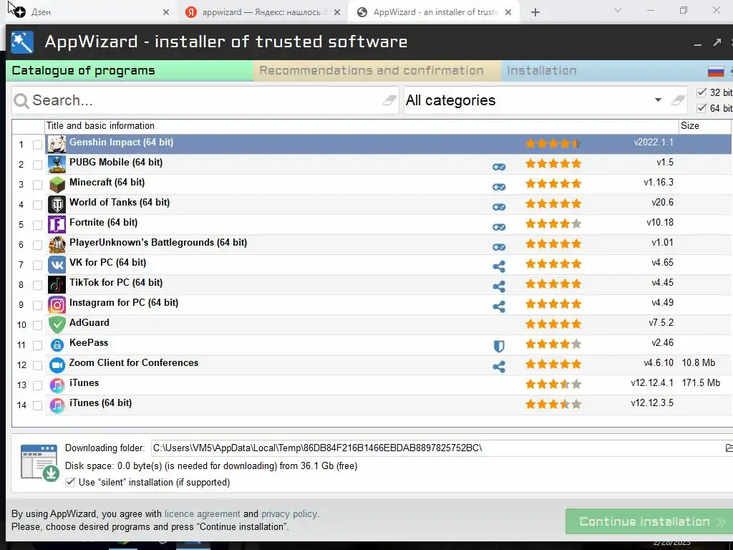
Task: Open Catalogue of programs step tab
Action: pyautogui.click(x=130, y=71)
